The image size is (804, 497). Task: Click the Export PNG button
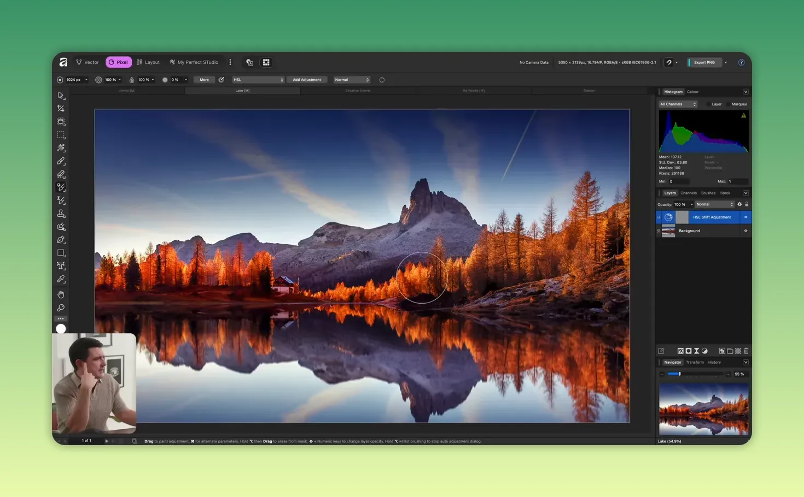pyautogui.click(x=704, y=62)
